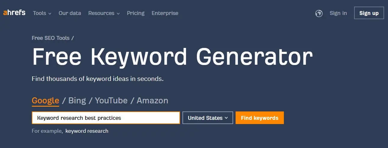Open the Resources navigation menu
The width and height of the screenshot is (388, 148).
[x=104, y=13]
